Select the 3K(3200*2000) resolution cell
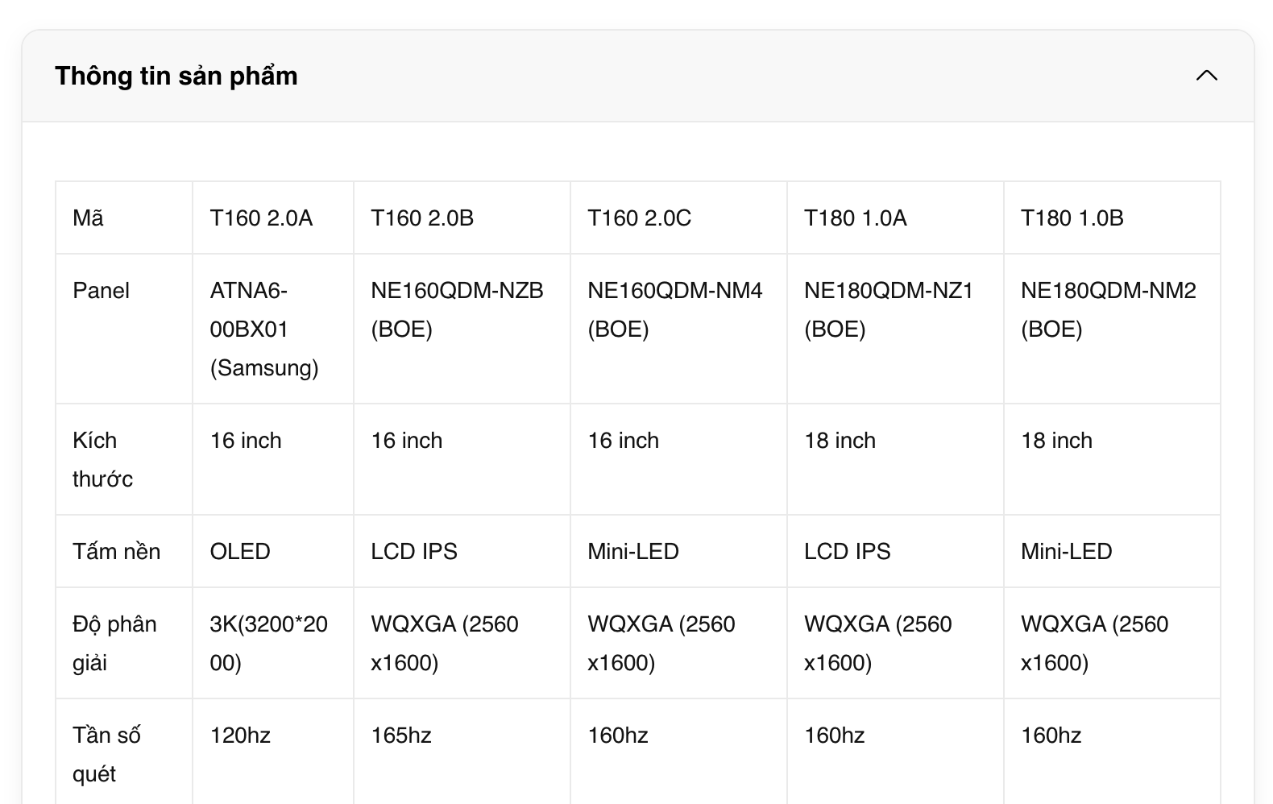 [268, 643]
